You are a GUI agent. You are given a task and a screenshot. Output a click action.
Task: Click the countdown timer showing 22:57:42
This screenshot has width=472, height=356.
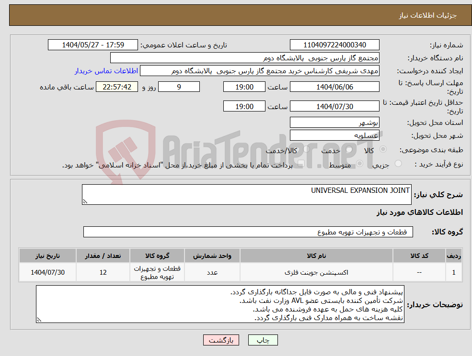coord(117,87)
